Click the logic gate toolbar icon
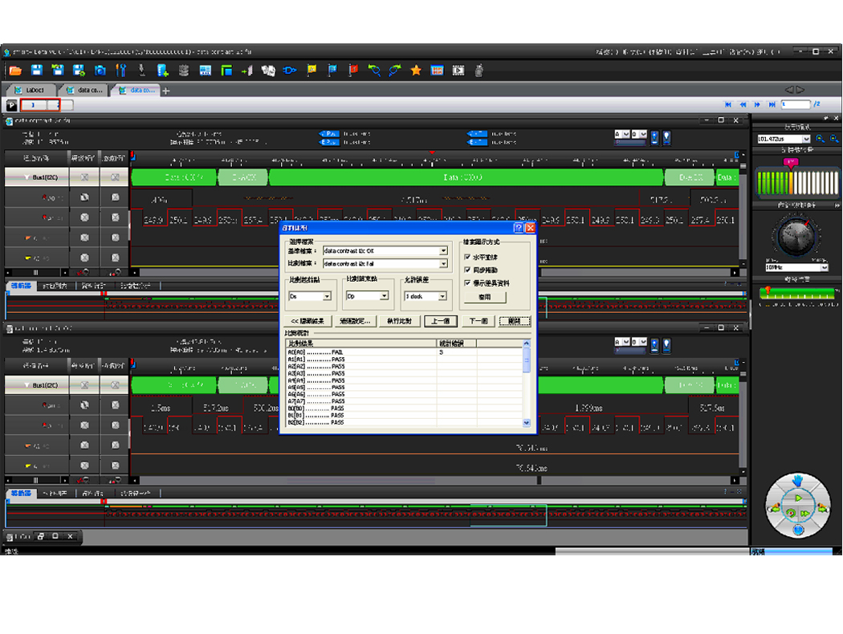Image resolution: width=843 pixels, height=634 pixels. click(x=290, y=71)
